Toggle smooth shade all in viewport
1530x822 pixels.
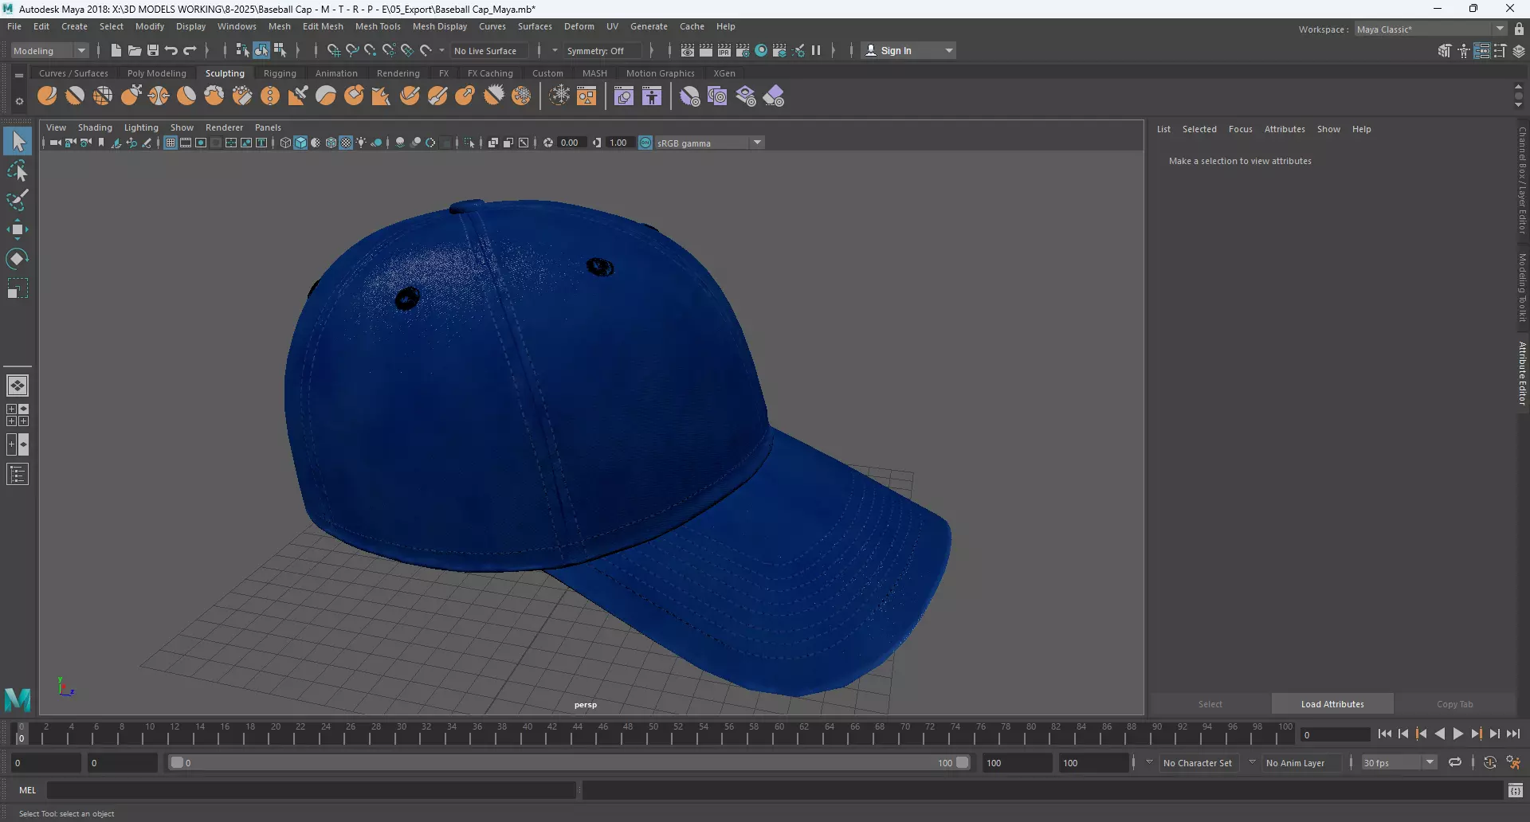pyautogui.click(x=300, y=143)
